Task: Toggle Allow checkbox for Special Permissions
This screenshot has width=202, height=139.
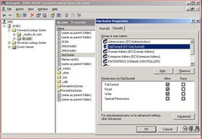Action: [x=167, y=99]
